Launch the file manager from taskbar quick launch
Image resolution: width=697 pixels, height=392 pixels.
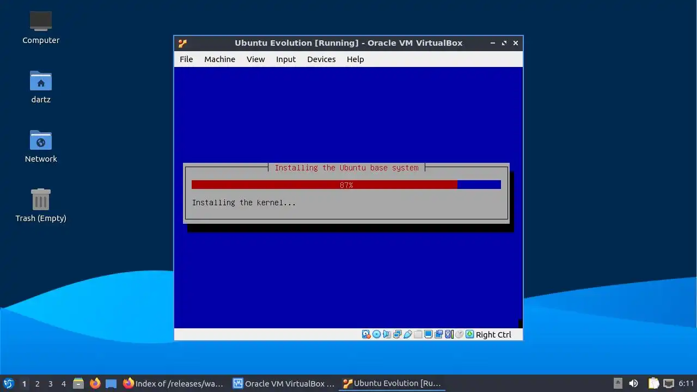[78, 383]
